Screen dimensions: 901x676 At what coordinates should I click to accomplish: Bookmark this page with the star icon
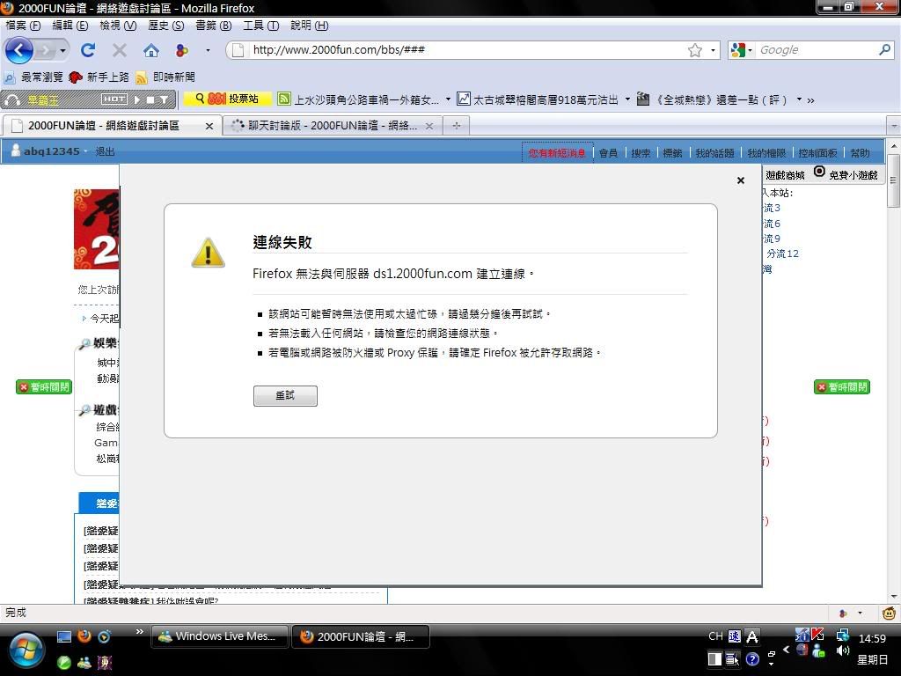[x=694, y=50]
